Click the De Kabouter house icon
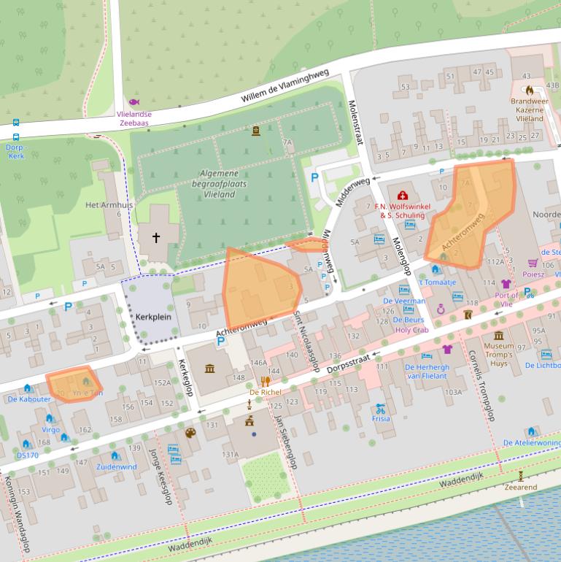The width and height of the screenshot is (561, 562). point(28,388)
